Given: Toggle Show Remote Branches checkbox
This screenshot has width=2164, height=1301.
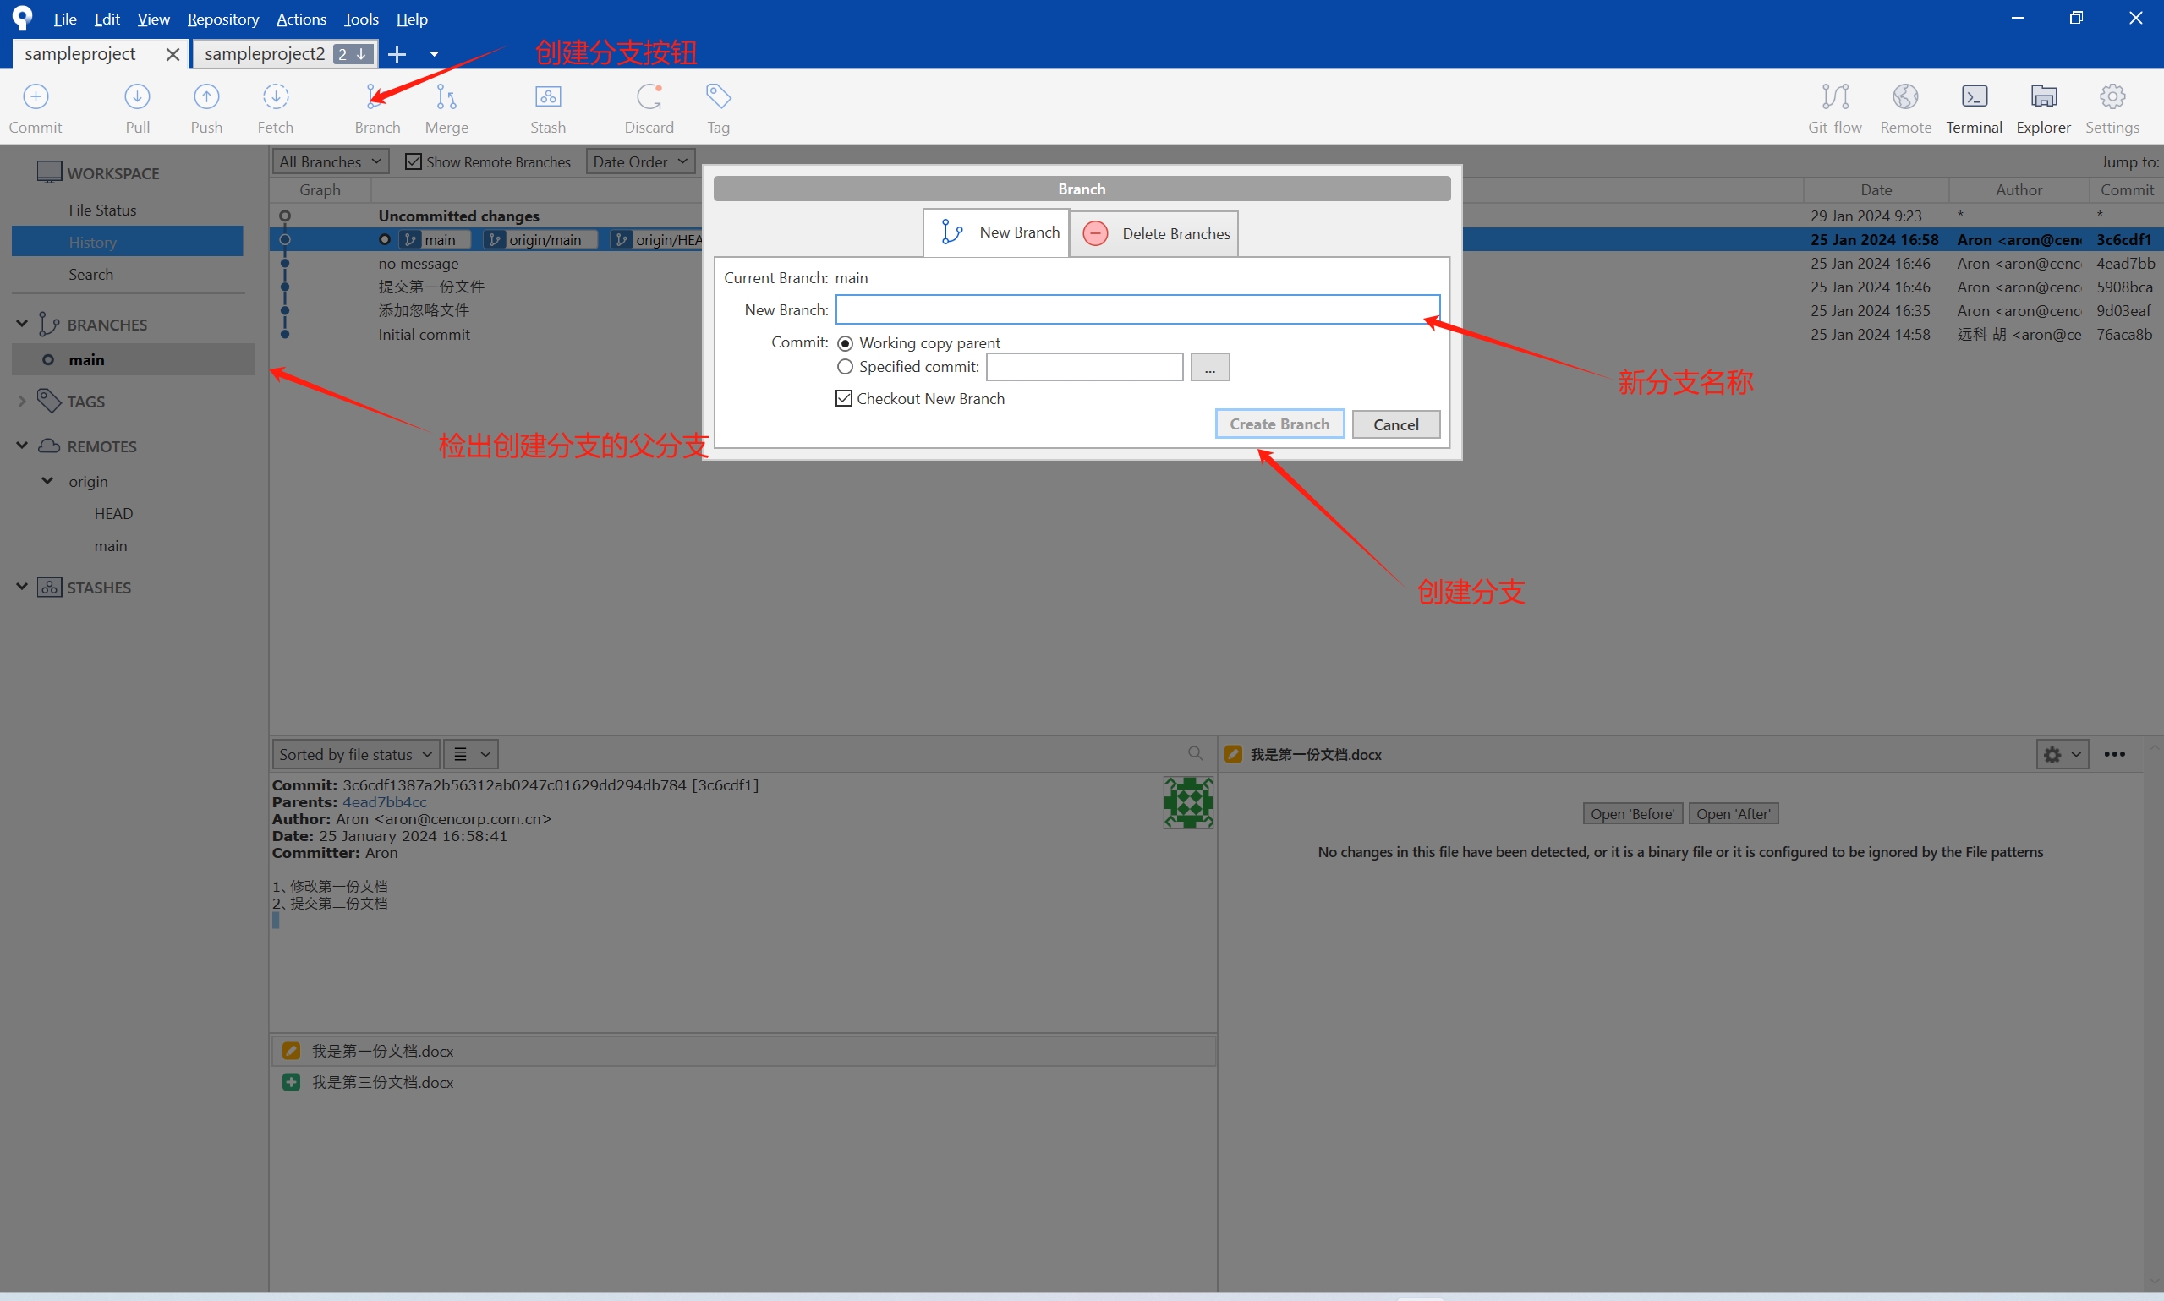Looking at the screenshot, I should [413, 161].
